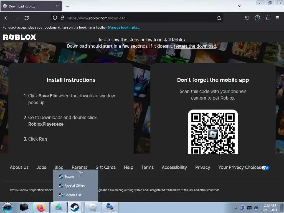This screenshot has width=284, height=213.
Task: Click restart the download link
Action: click(195, 46)
